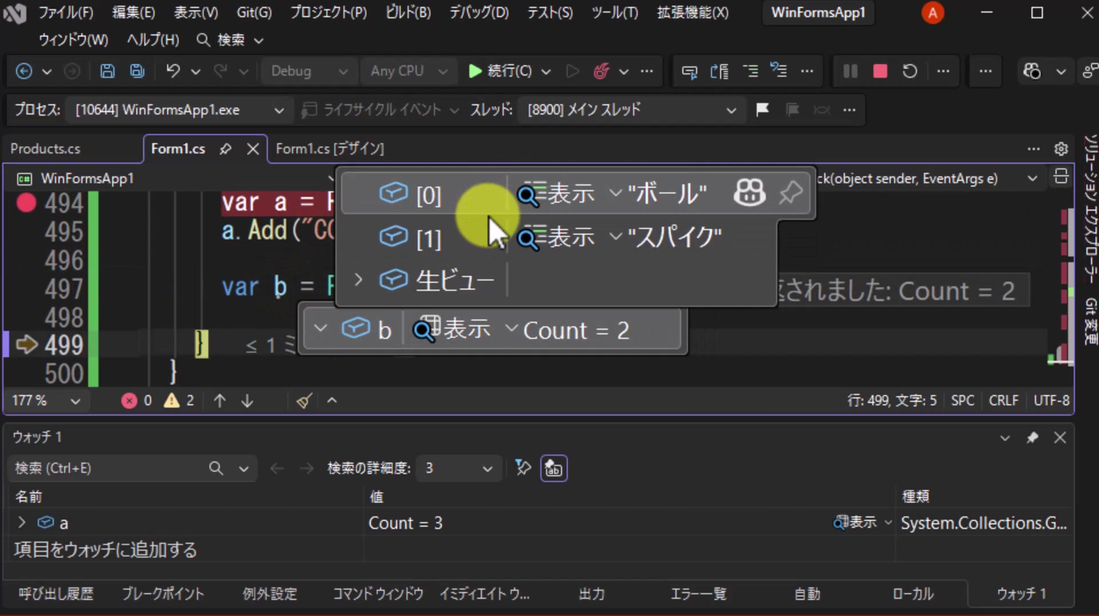
Task: Switch to the Form1.cs [デザイン] tab
Action: [x=330, y=149]
